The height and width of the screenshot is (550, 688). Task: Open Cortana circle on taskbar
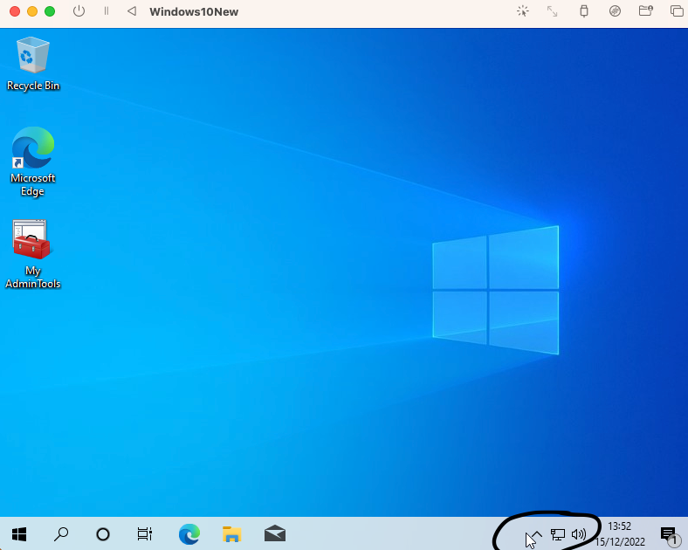pyautogui.click(x=103, y=534)
